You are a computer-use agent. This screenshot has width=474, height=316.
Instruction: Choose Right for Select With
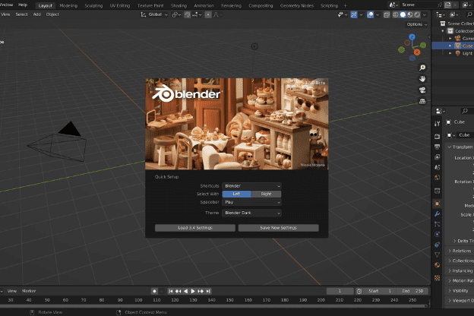pyautogui.click(x=266, y=194)
